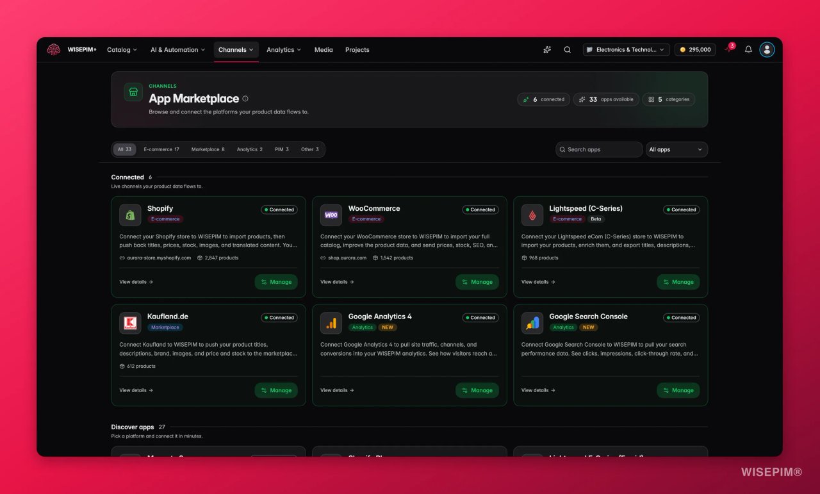Filter by PIM 3 tab

(x=282, y=149)
